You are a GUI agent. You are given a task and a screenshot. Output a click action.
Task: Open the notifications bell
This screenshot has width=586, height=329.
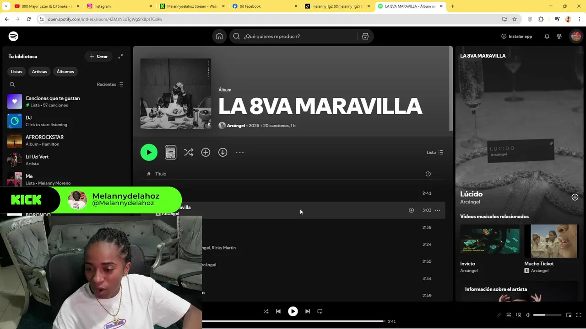(547, 36)
